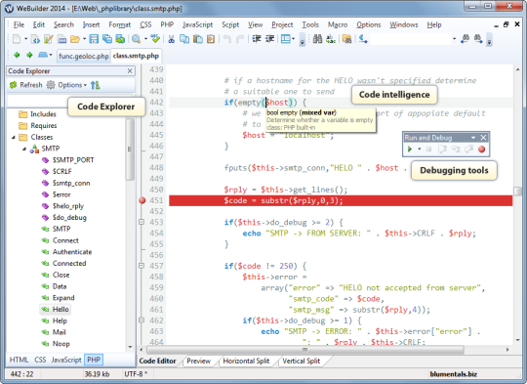The image size is (527, 384).
Task: Open the Search menu
Action: (x=63, y=24)
